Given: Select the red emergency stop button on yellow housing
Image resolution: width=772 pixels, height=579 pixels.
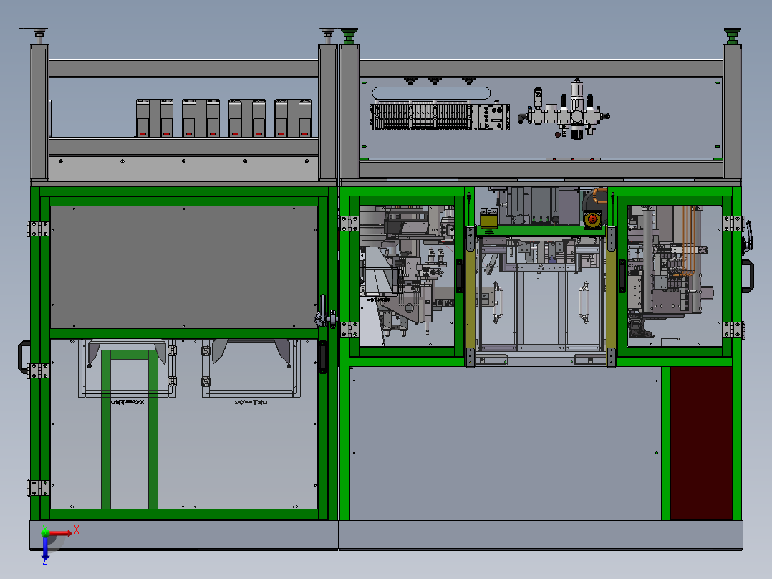Looking at the screenshot, I should [593, 219].
